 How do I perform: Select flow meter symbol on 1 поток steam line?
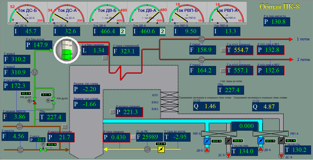(202, 39)
